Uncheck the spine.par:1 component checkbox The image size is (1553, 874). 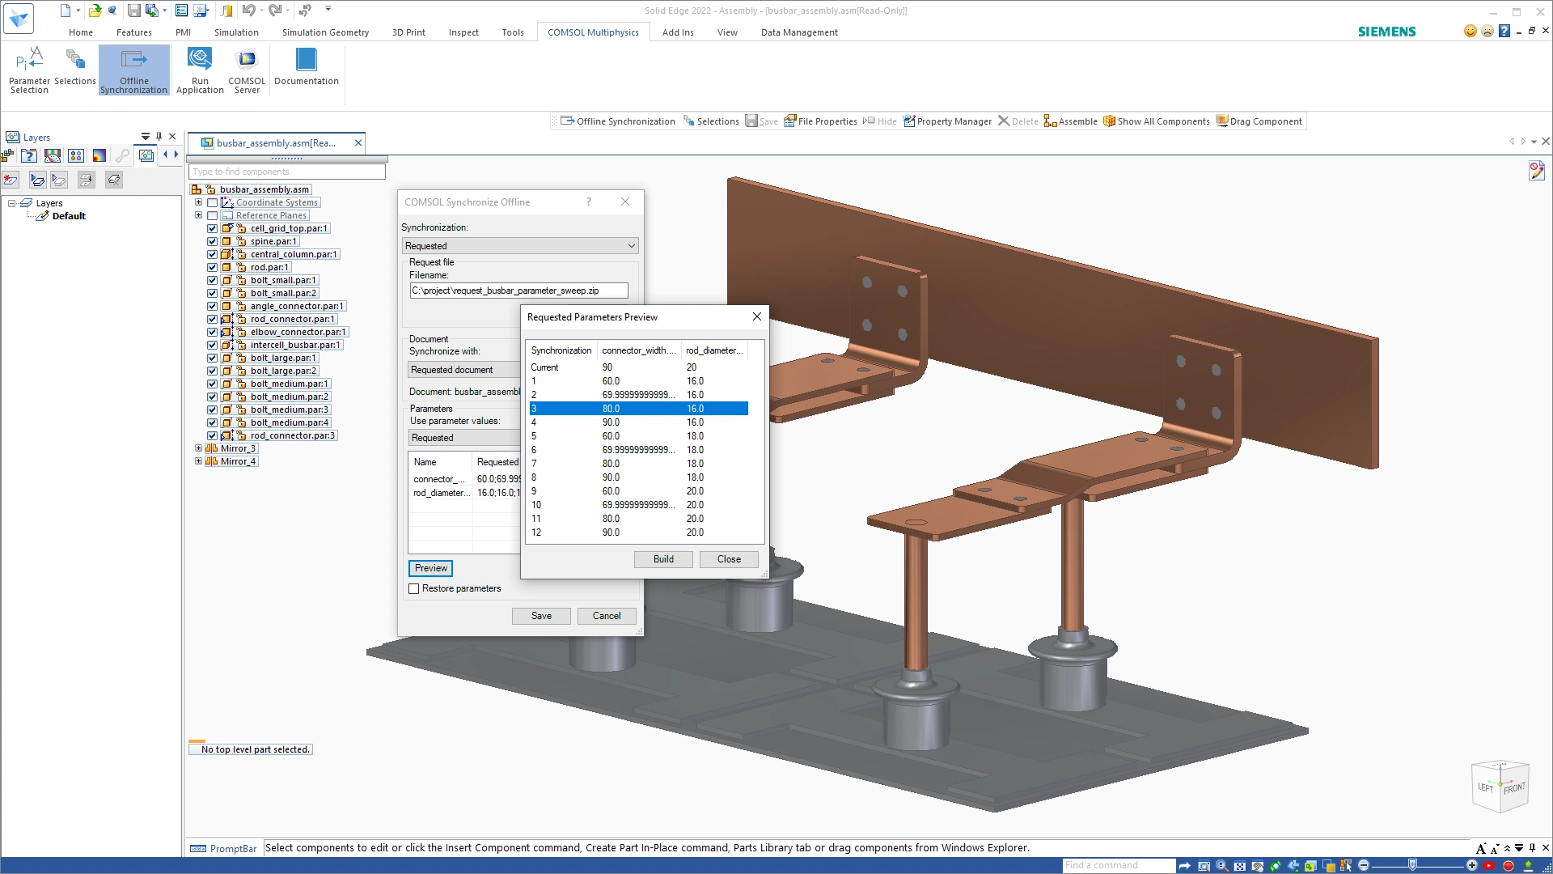(212, 241)
